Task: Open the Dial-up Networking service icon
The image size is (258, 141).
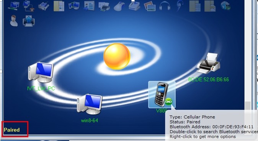Action: click(28, 6)
